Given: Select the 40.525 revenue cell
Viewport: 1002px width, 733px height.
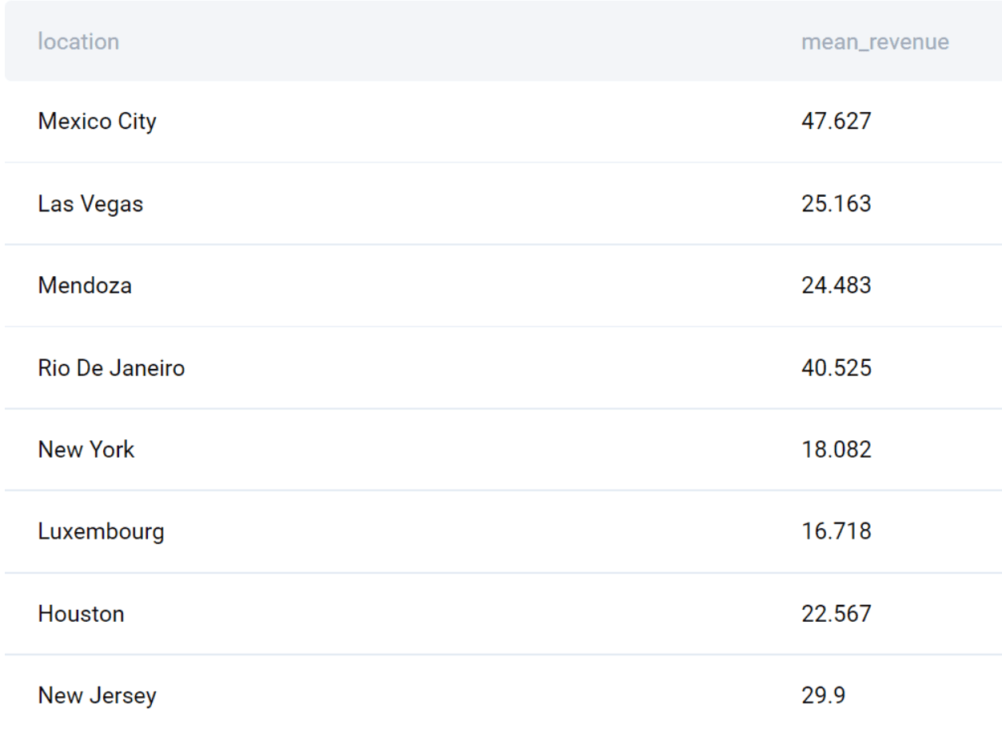Looking at the screenshot, I should click(x=836, y=368).
